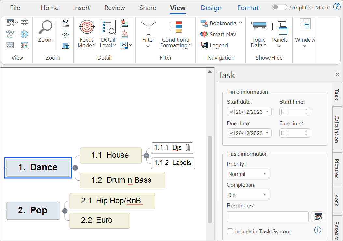
Task: Click the Filter funnel icon
Action: 148,27
